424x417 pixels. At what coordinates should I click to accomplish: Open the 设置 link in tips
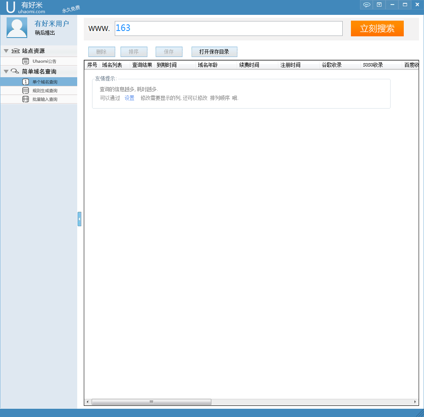click(129, 98)
